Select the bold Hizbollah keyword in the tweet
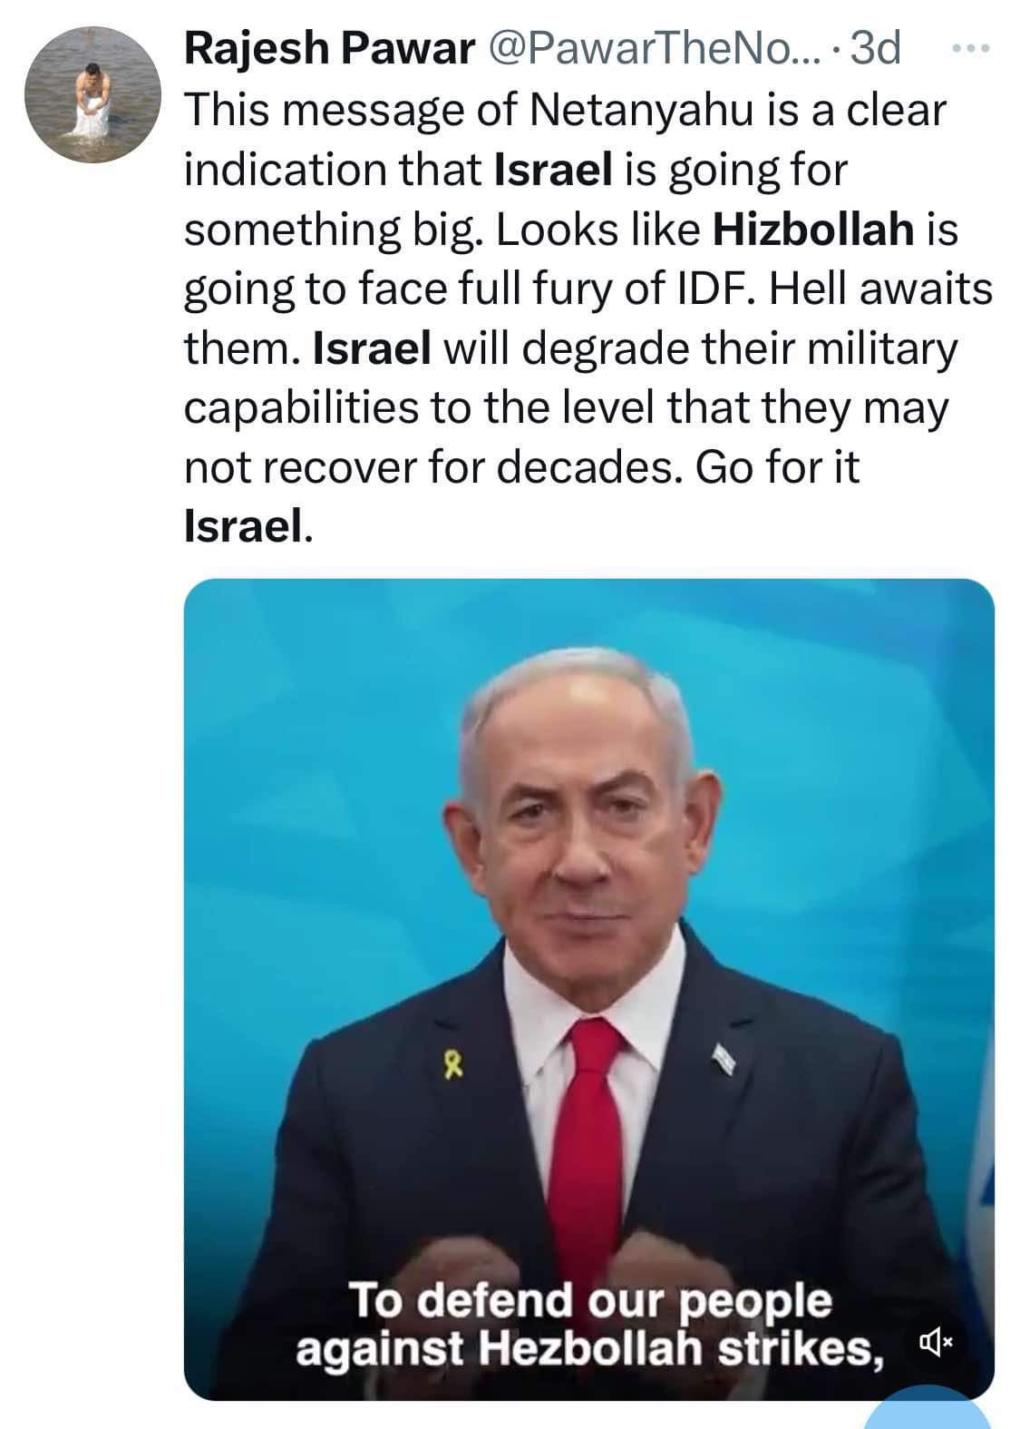 pos(813,230)
